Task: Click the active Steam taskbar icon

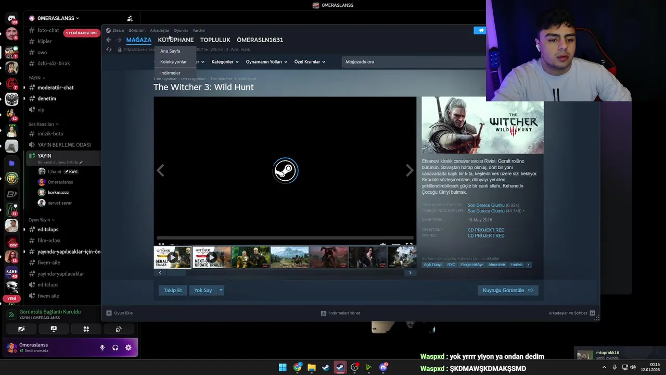Action: pyautogui.click(x=340, y=367)
